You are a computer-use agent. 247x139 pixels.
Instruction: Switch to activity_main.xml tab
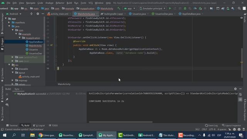(x=59, y=14)
